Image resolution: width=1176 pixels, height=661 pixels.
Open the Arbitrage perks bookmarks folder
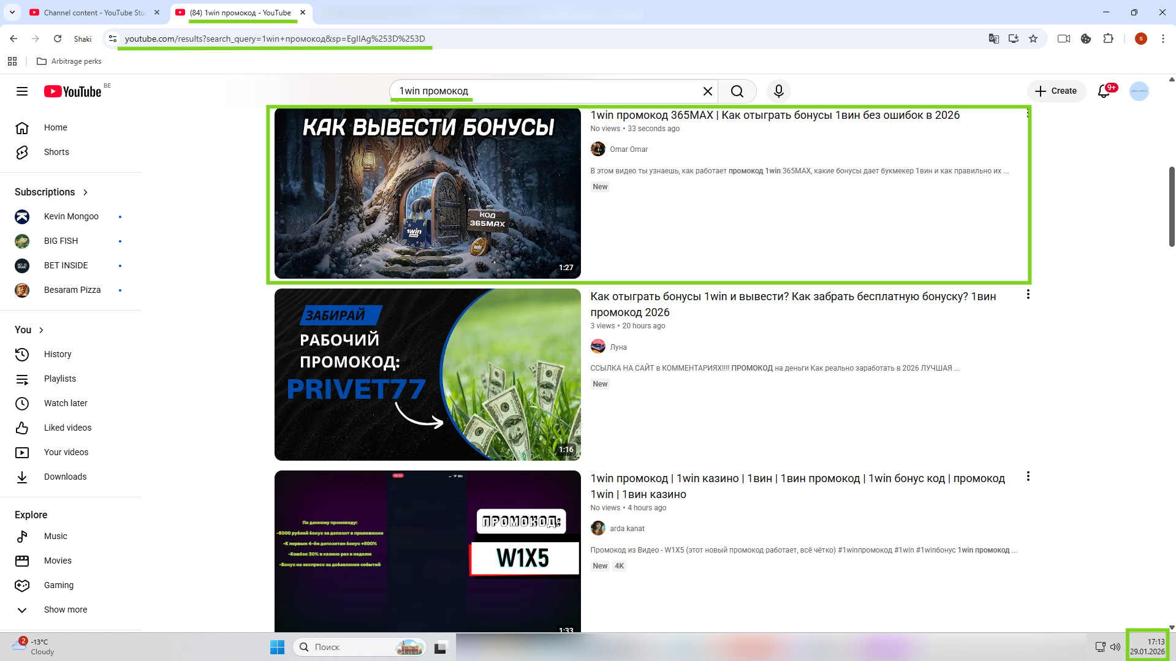tap(69, 61)
